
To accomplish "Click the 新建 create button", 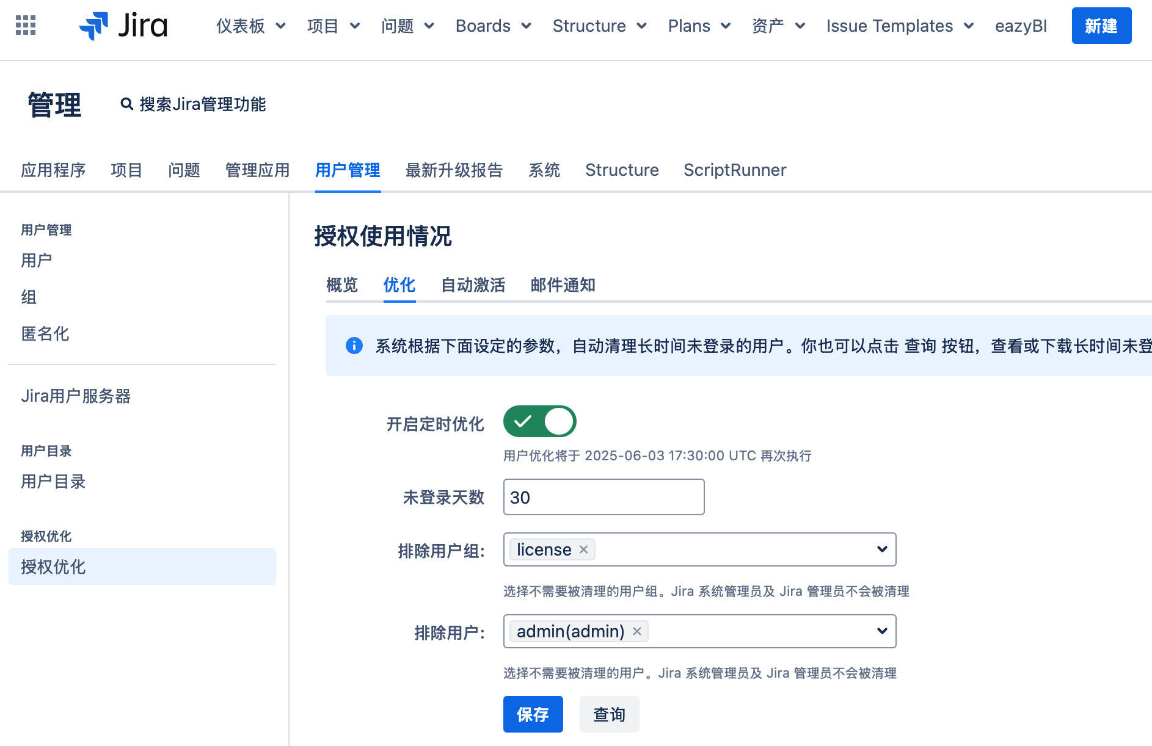I will [x=1101, y=26].
